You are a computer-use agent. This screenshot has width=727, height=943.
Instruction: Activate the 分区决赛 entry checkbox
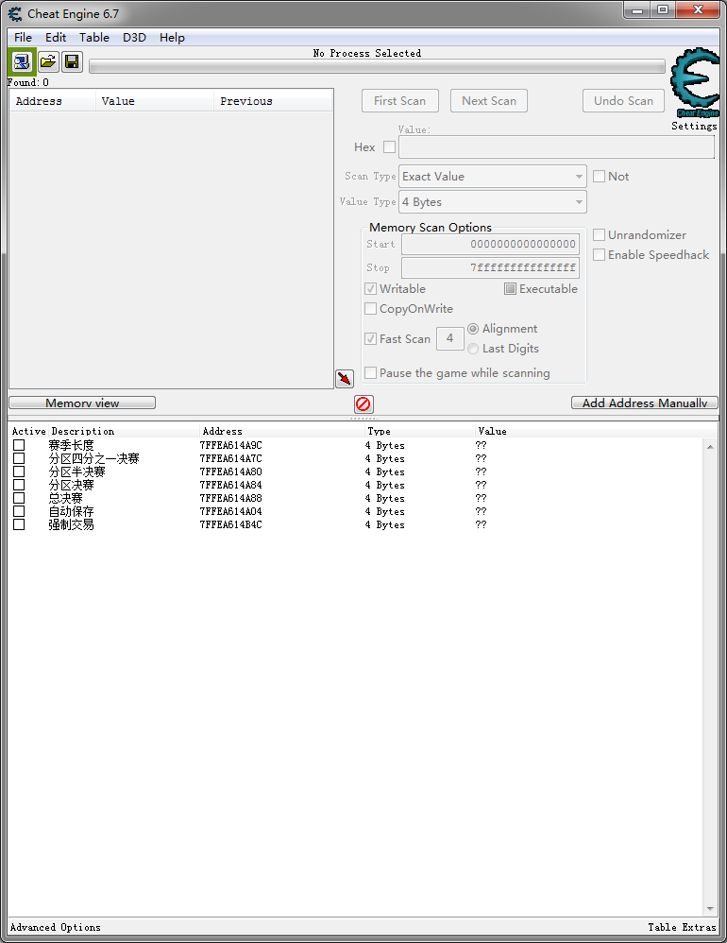19,485
